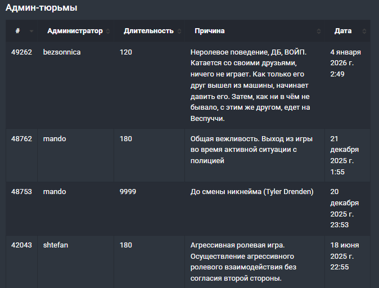379x288 pixels.
Task: Click administrator name shtefan
Action: pos(56,245)
